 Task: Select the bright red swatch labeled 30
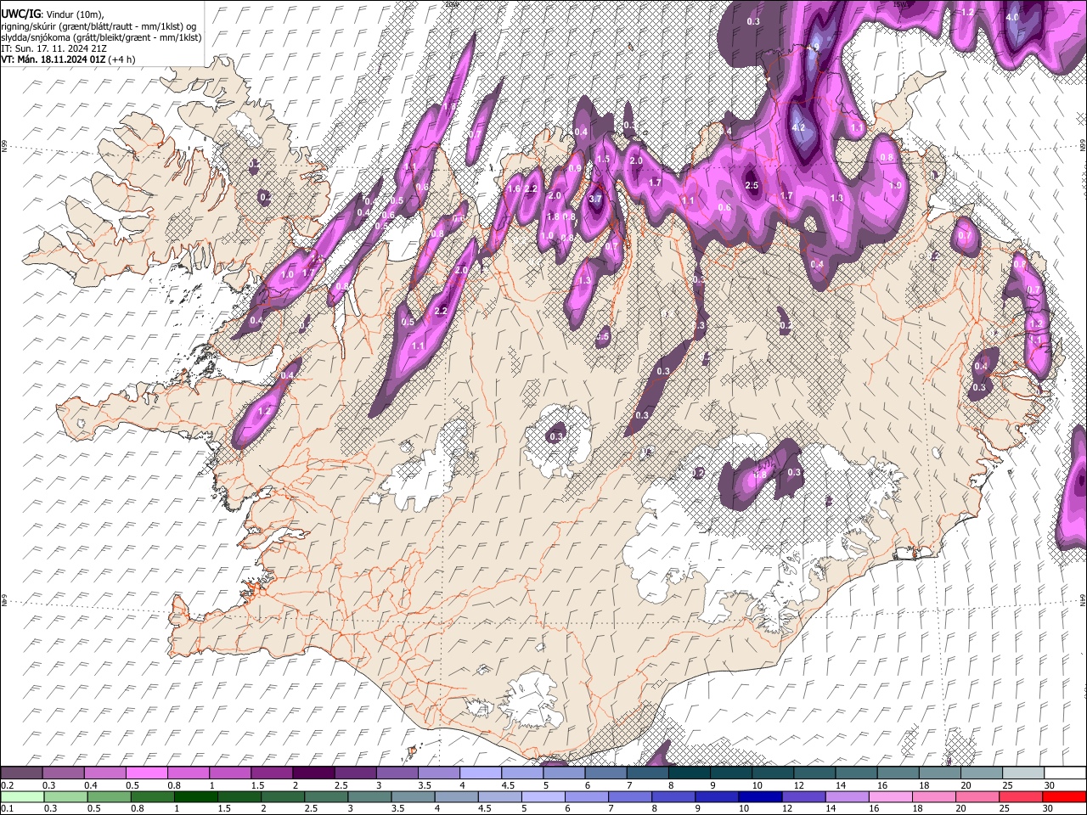click(x=1064, y=796)
